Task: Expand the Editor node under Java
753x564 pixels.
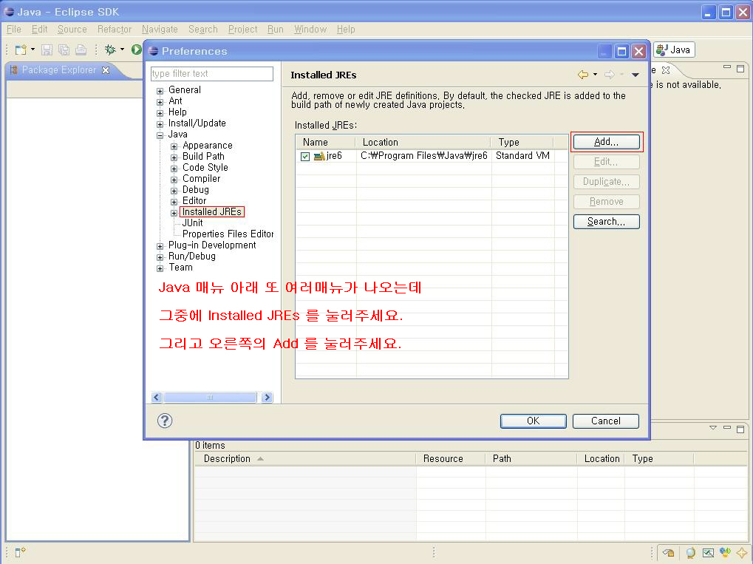Action: pos(174,201)
